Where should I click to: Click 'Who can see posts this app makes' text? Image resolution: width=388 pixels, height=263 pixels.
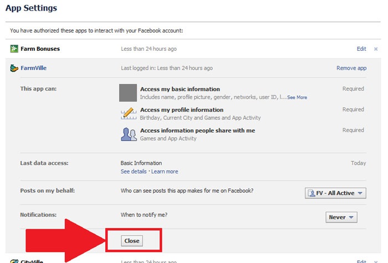tap(187, 191)
